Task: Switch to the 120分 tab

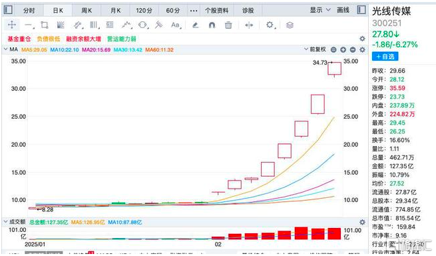Action: pos(144,11)
